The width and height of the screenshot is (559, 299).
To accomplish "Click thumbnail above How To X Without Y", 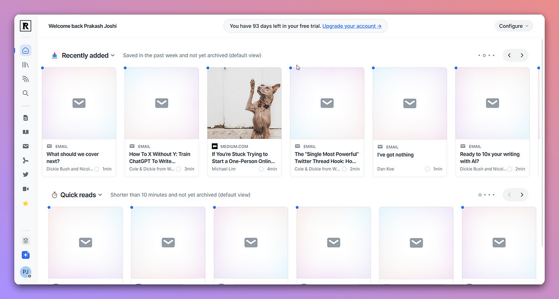I will tap(162, 103).
